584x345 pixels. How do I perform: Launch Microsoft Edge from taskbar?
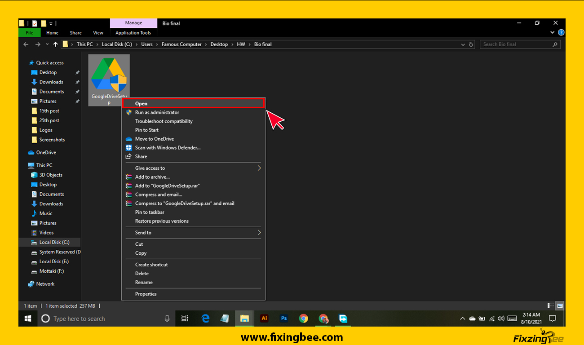pyautogui.click(x=206, y=318)
